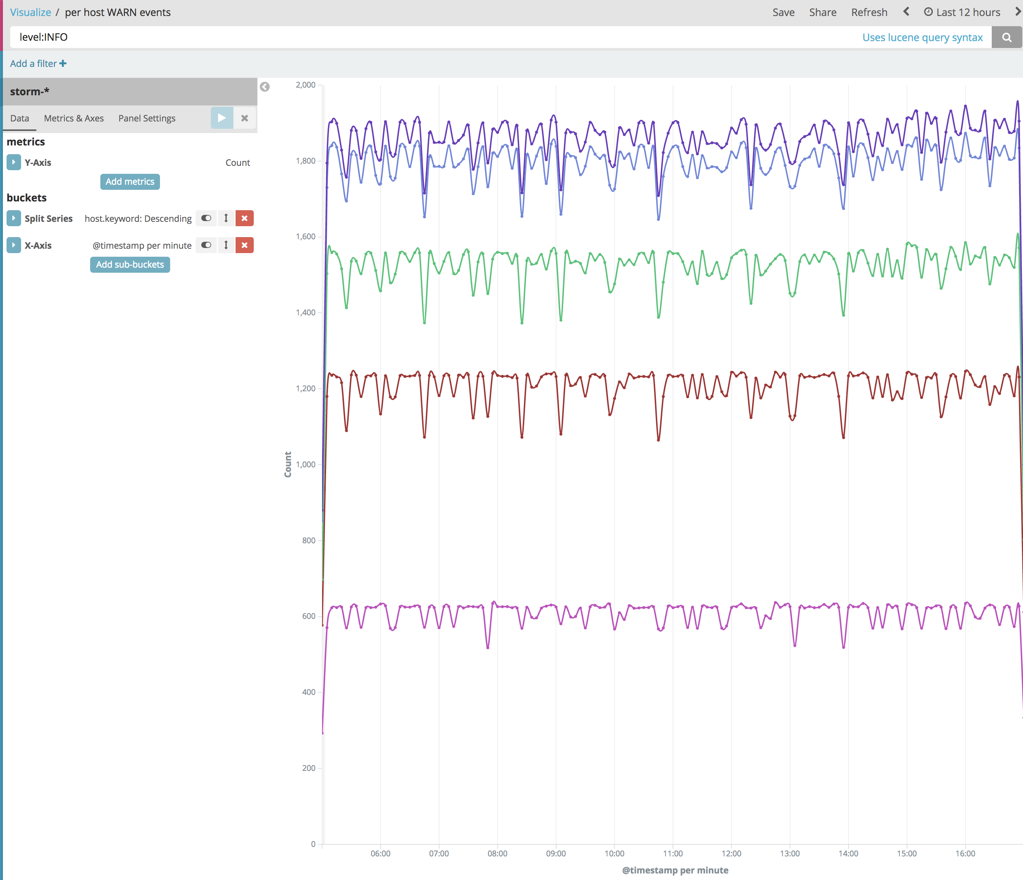Viewport: 1023px width, 880px height.
Task: Click clock icon beside Last 12 hours
Action: point(928,12)
